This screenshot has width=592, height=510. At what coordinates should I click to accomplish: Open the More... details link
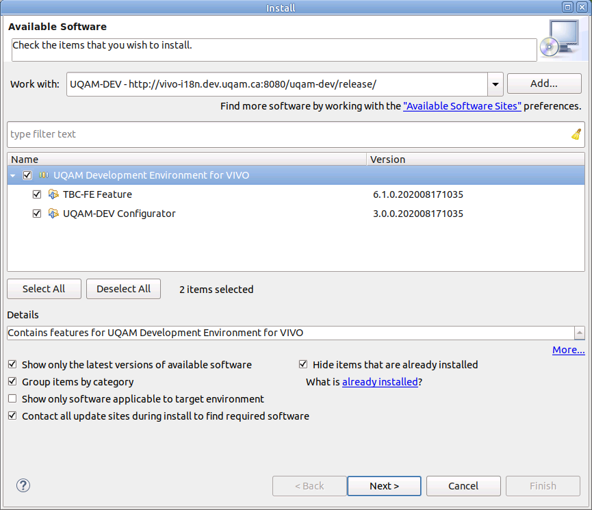coord(568,350)
